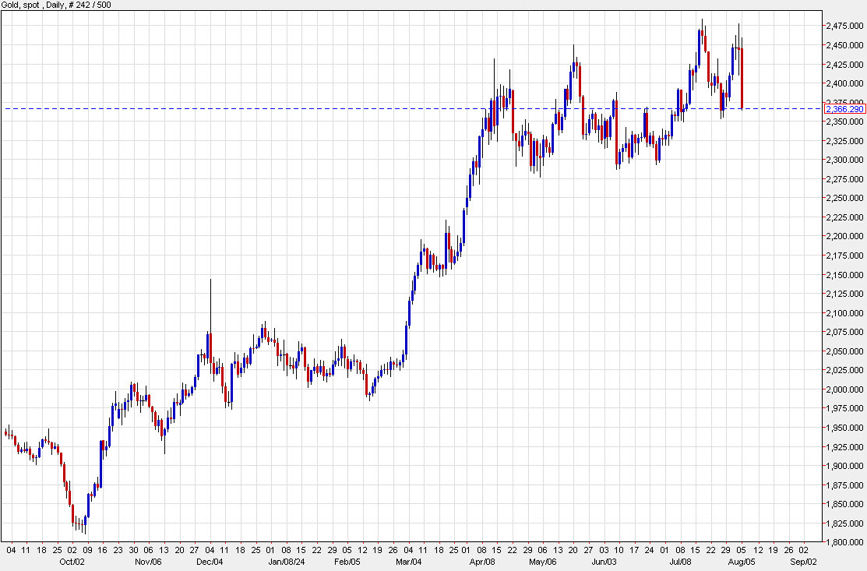The image size is (867, 571).
Task: Click the Aug/05 month label
Action: click(x=742, y=562)
